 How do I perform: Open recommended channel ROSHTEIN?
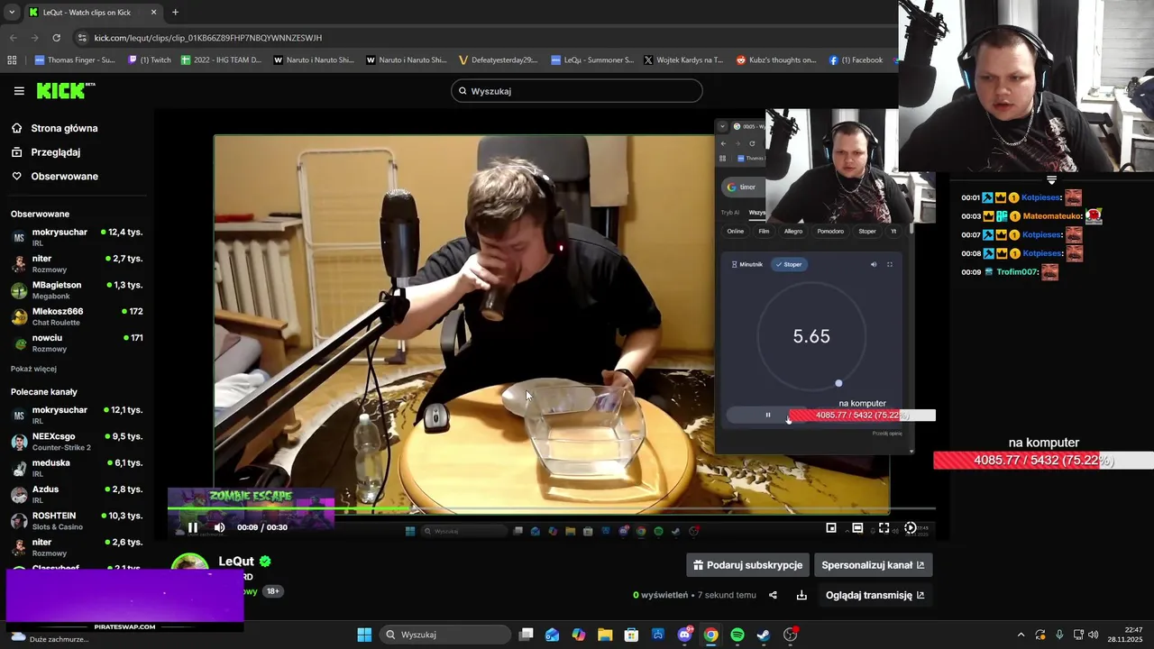pyautogui.click(x=77, y=520)
